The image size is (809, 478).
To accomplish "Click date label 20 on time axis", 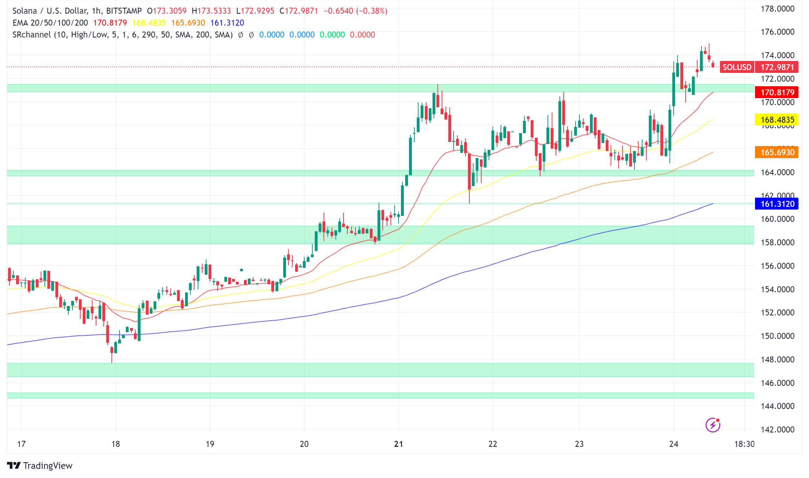I will 304,444.
